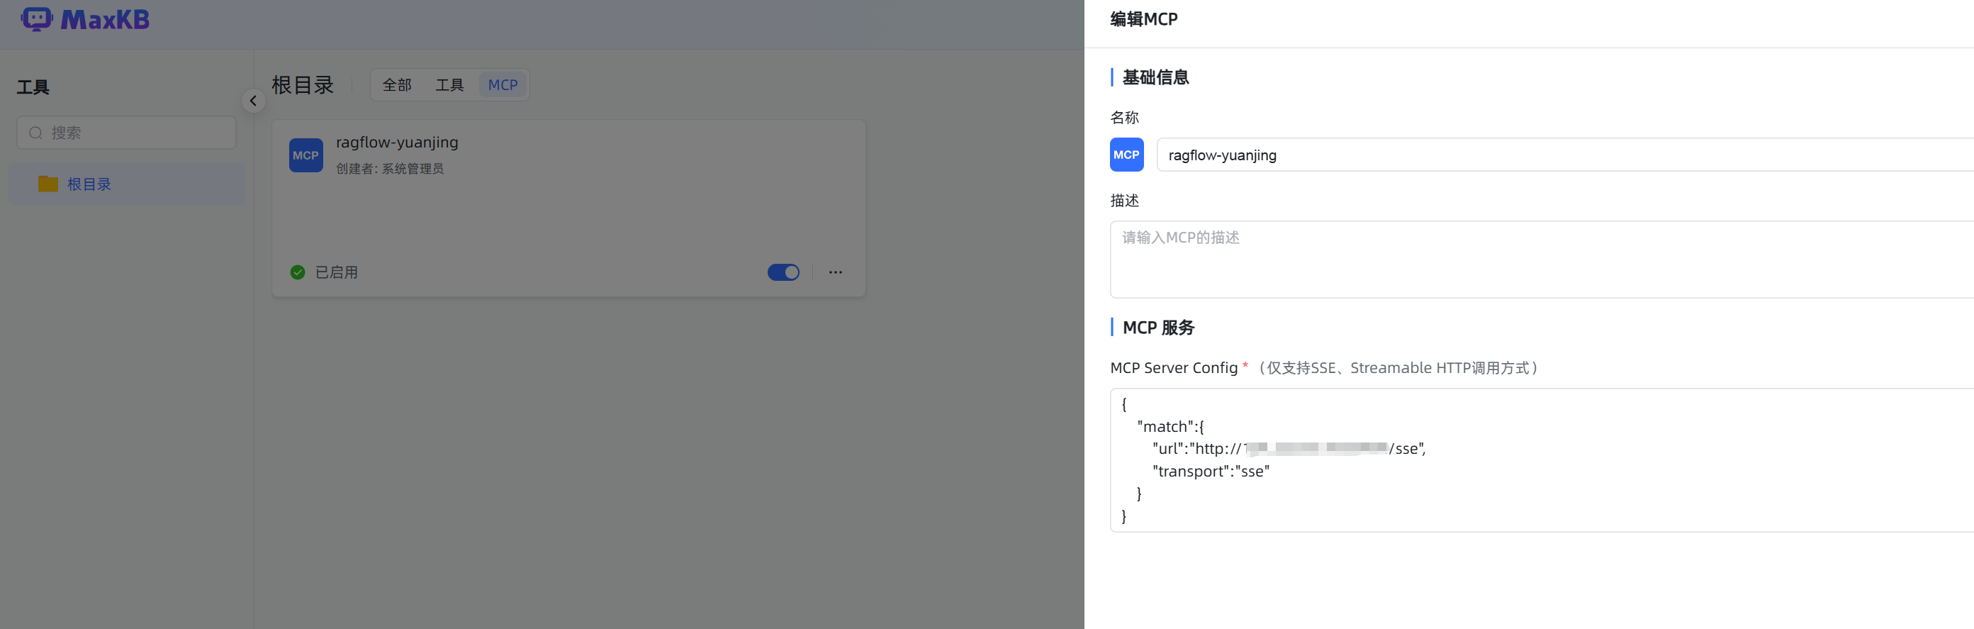Click the 工具 sidebar heading
This screenshot has height=629, width=1974.
[x=33, y=87]
